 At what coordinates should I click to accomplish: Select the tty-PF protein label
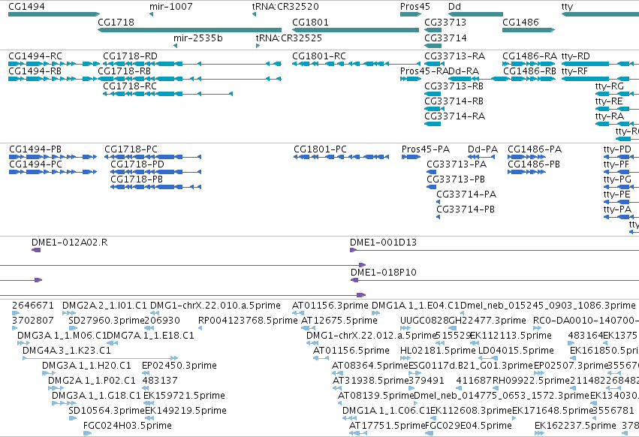616,164
